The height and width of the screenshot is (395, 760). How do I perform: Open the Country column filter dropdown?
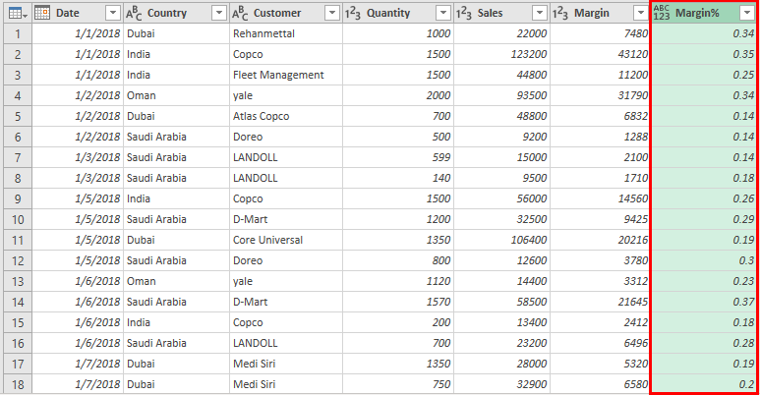219,13
